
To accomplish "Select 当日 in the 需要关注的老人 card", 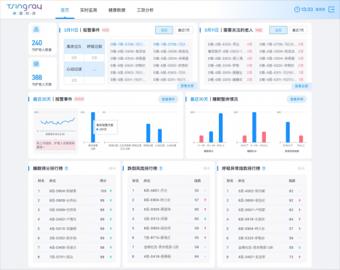I will 278,30.
